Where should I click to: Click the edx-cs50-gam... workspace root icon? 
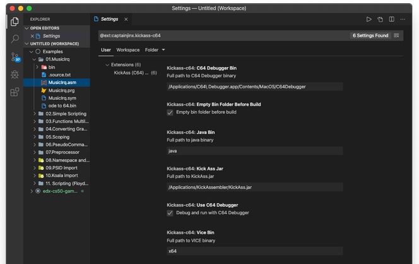[38, 191]
